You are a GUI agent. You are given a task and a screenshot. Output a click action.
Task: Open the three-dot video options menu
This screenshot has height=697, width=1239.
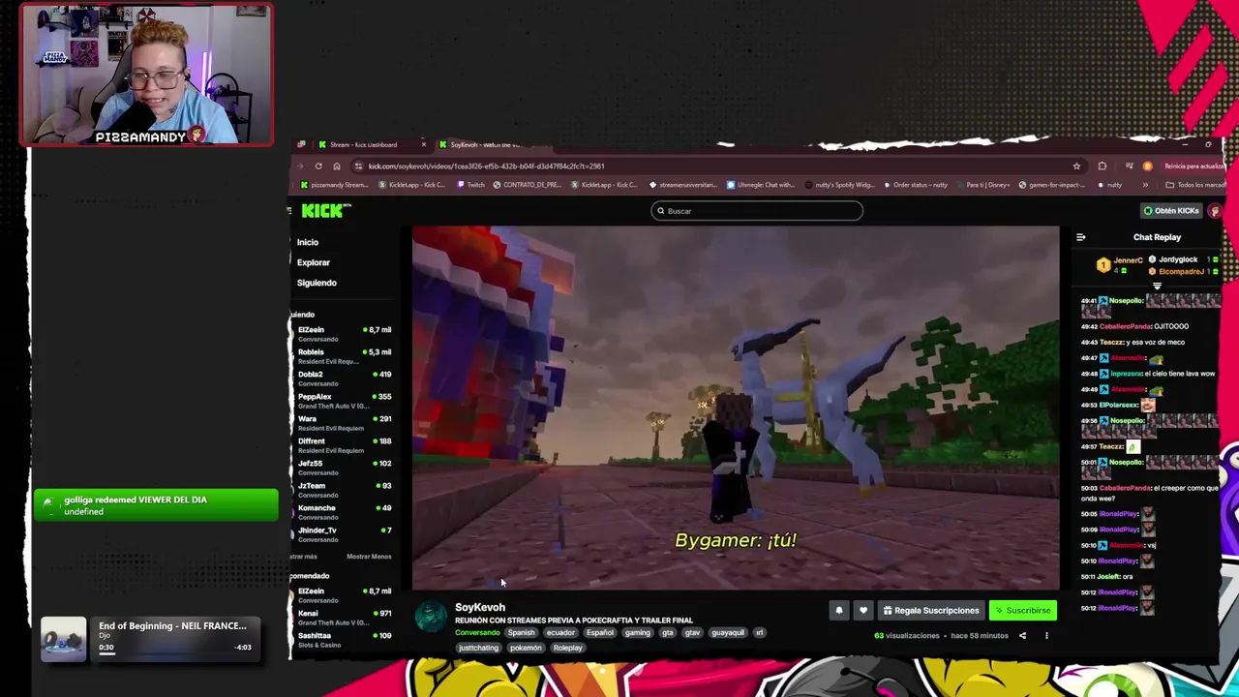(1046, 636)
